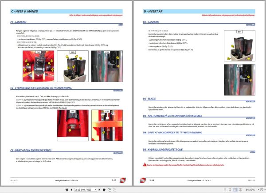Image resolution: width=266 pixels, height=193 pixels.
Task: Click section title C1 - LADEBOM
Action: (18, 22)
